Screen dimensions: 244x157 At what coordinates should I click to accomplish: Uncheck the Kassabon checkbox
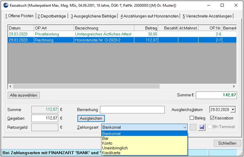212,118
